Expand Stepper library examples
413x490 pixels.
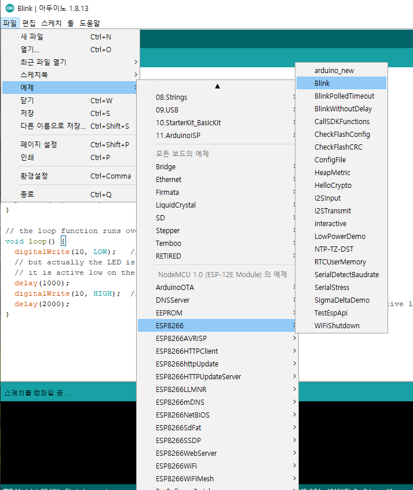click(x=217, y=231)
